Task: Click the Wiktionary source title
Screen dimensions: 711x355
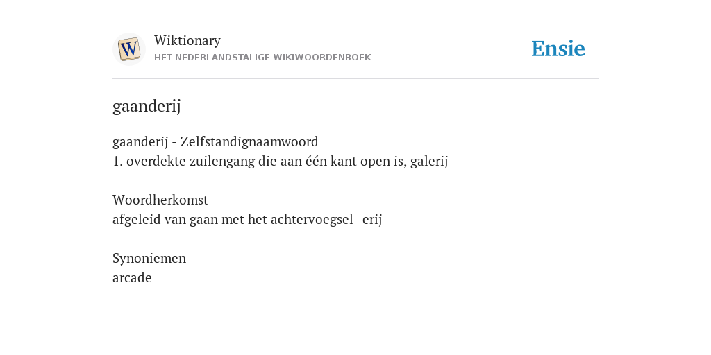Action: [187, 40]
